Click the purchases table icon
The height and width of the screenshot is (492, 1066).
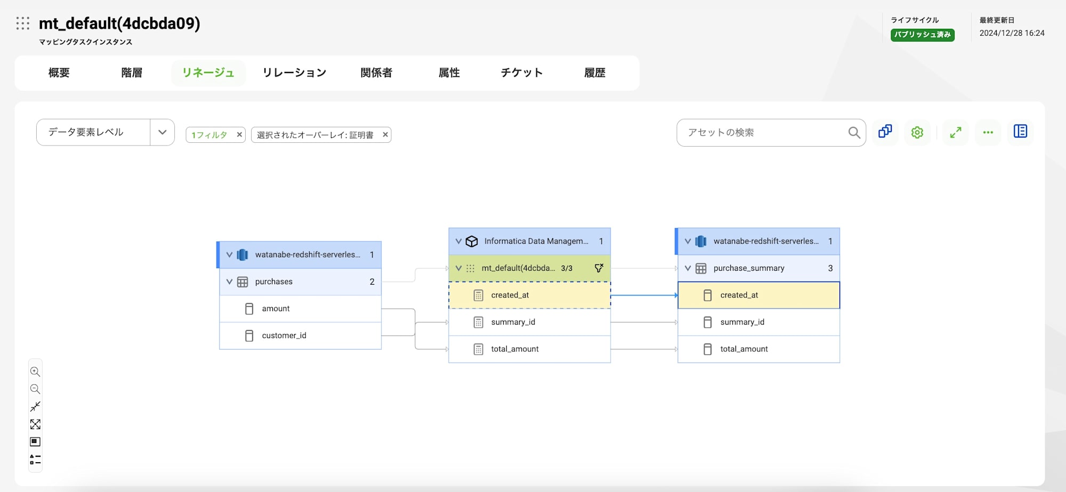[x=243, y=282]
